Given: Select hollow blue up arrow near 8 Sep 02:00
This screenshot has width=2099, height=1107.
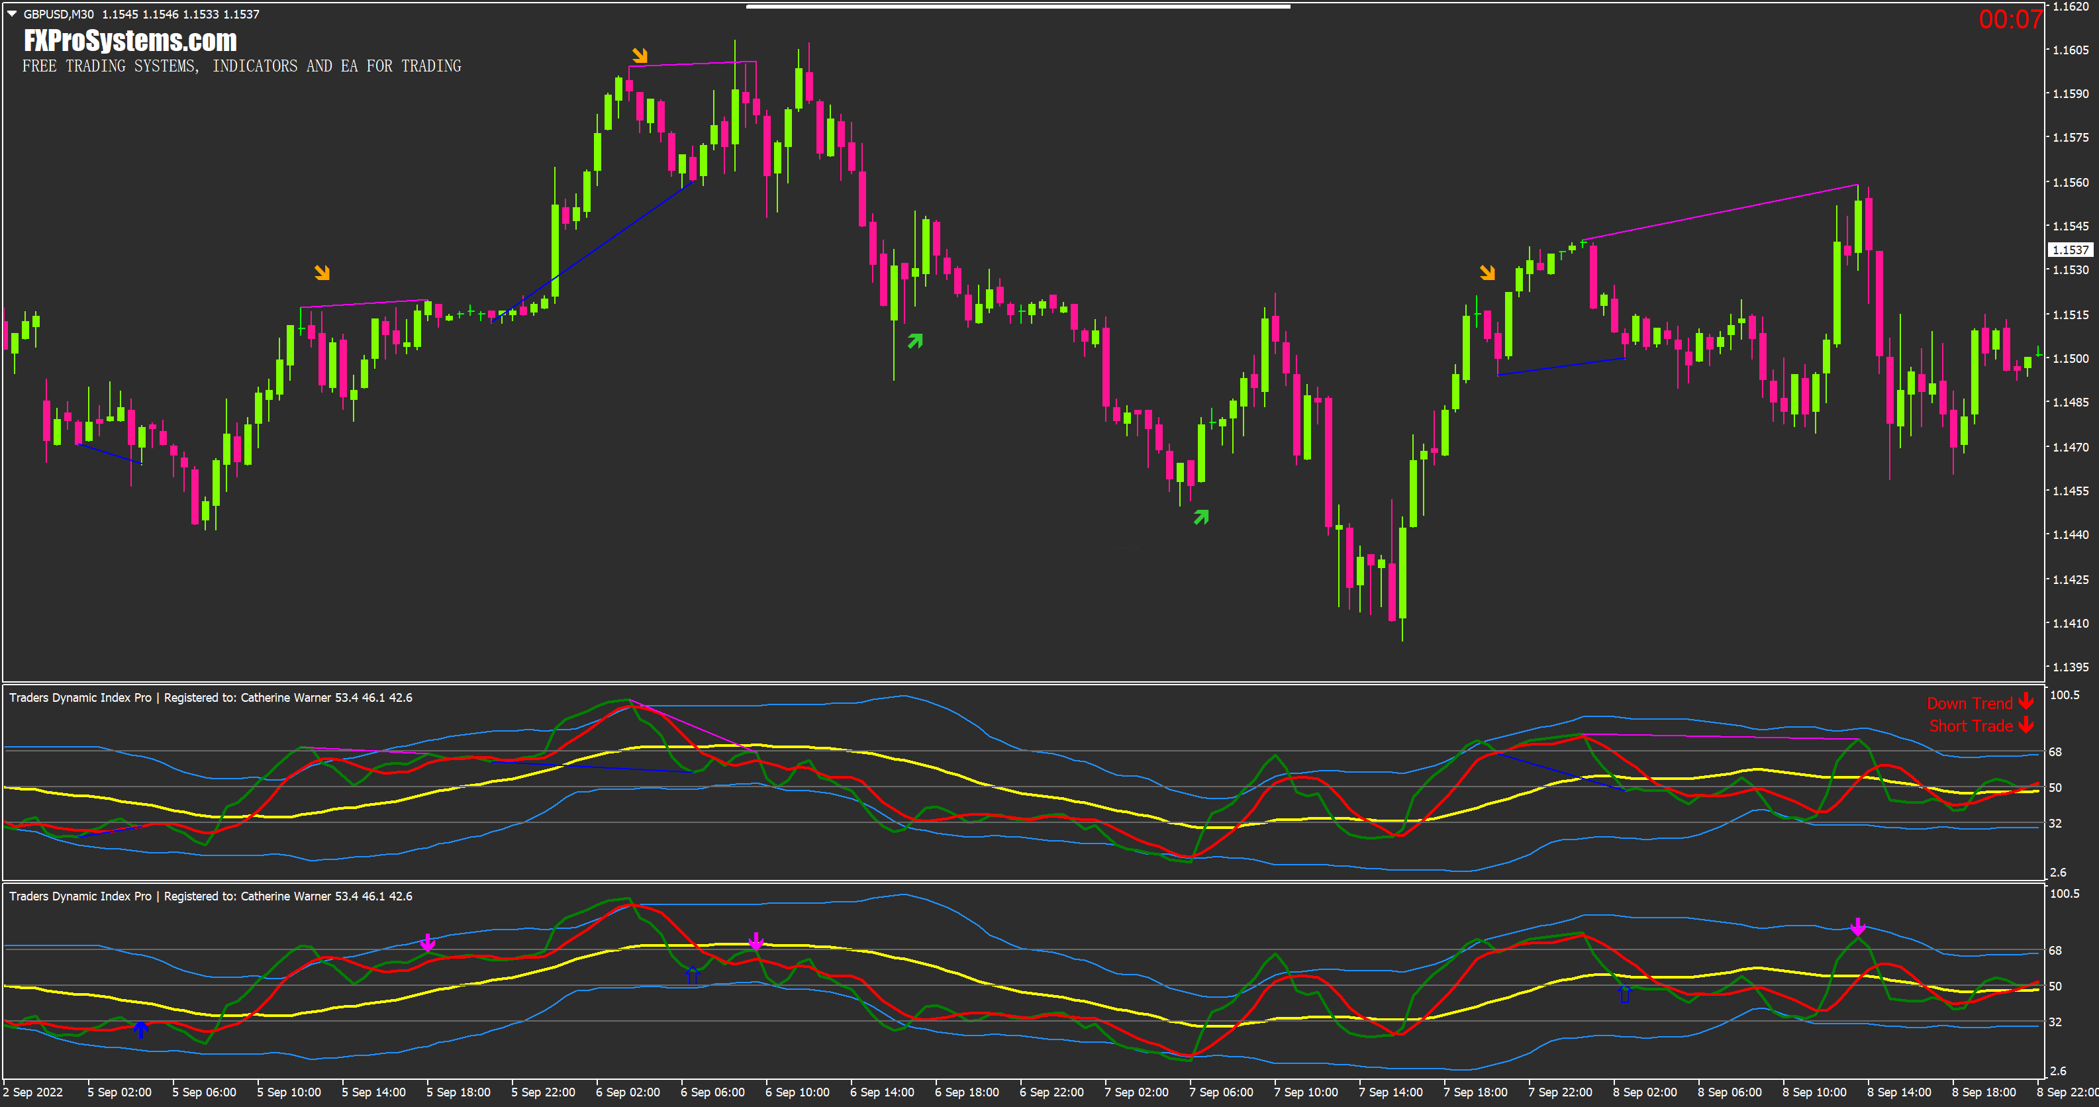Looking at the screenshot, I should click(1624, 993).
